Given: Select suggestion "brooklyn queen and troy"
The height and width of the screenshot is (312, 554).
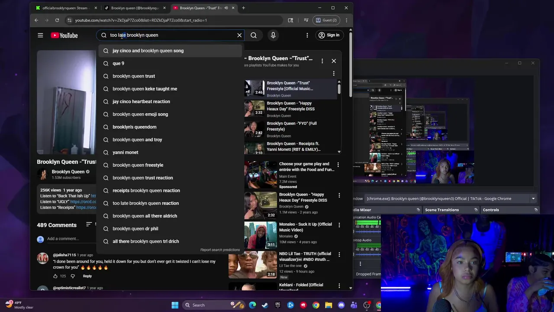Looking at the screenshot, I should [170, 140].
